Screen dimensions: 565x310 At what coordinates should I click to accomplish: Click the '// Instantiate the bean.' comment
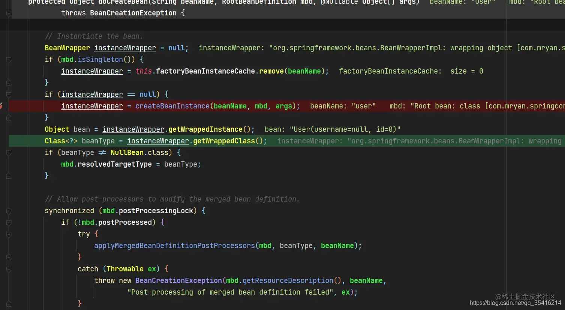[x=94, y=36]
